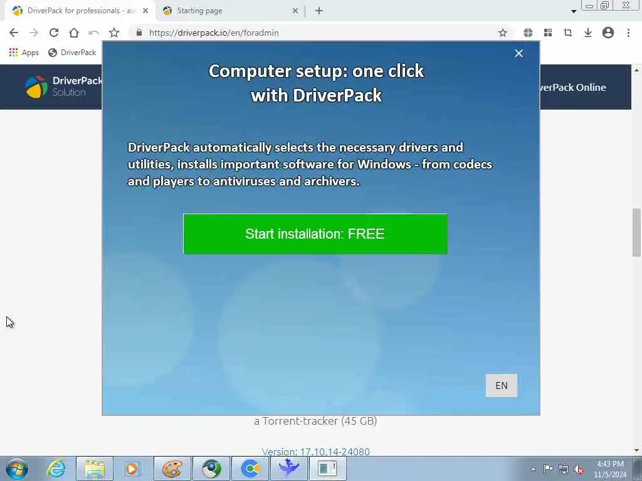Open the document window taskbar icon

click(x=327, y=468)
